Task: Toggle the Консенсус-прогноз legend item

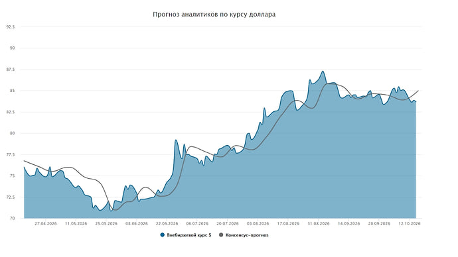Action: tap(244, 235)
